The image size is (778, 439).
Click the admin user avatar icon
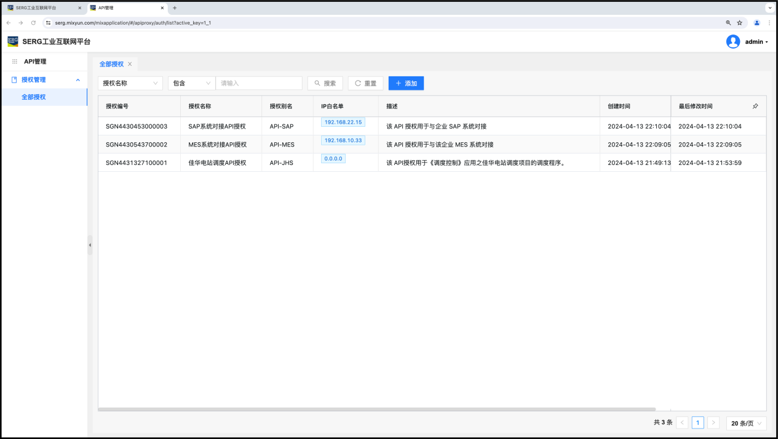click(x=732, y=42)
